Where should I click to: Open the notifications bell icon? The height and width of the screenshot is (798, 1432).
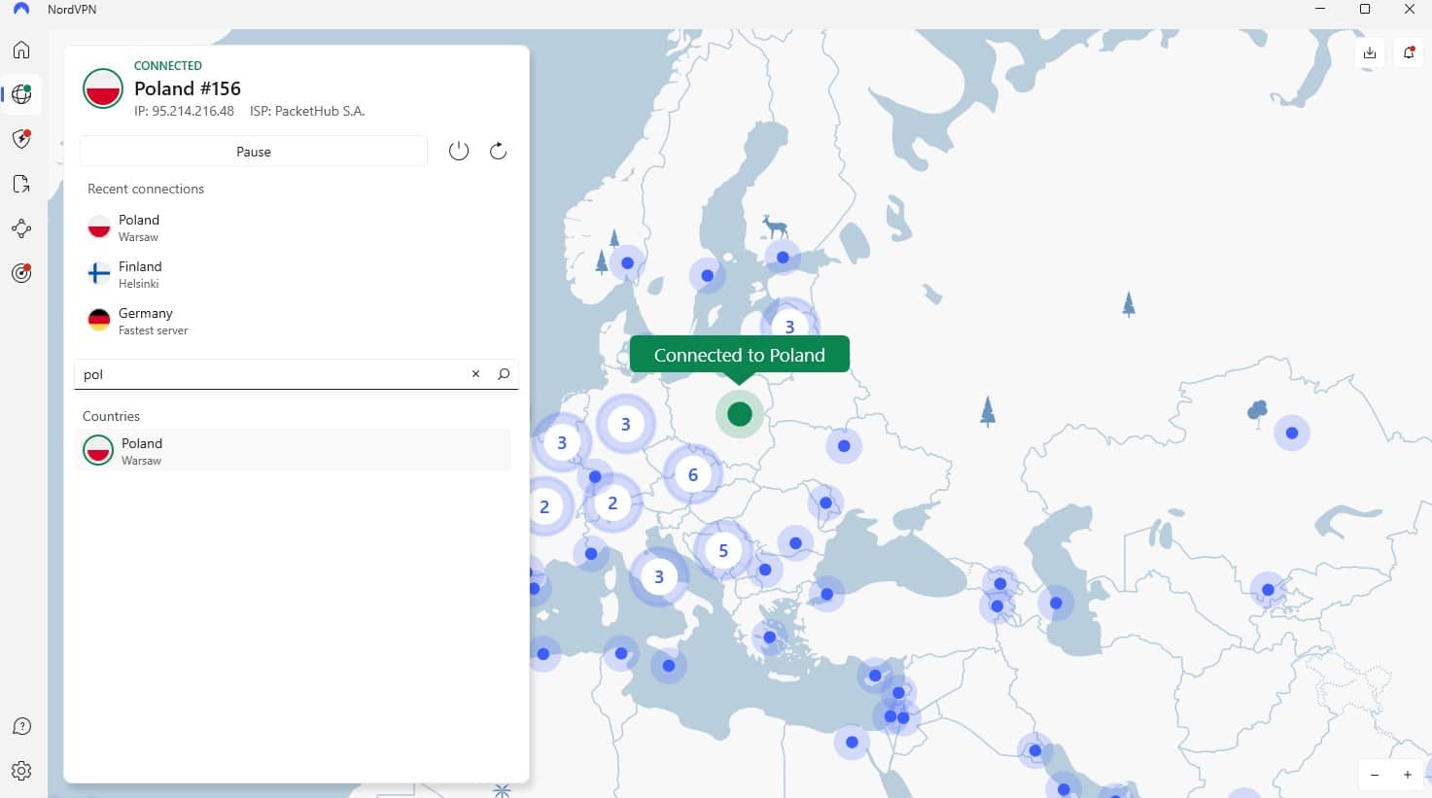1409,52
